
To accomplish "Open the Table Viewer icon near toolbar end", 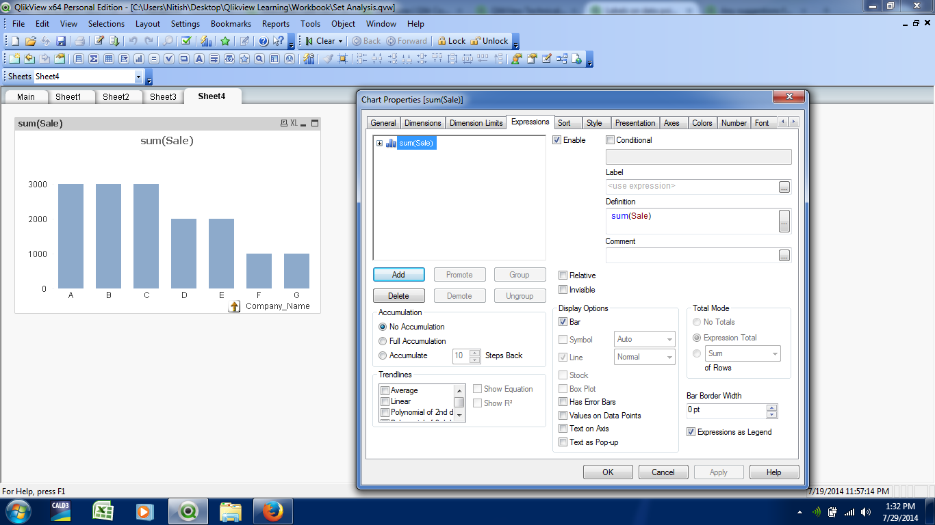I will tap(562, 58).
